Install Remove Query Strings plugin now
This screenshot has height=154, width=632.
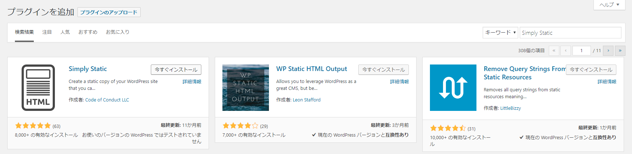click(591, 70)
